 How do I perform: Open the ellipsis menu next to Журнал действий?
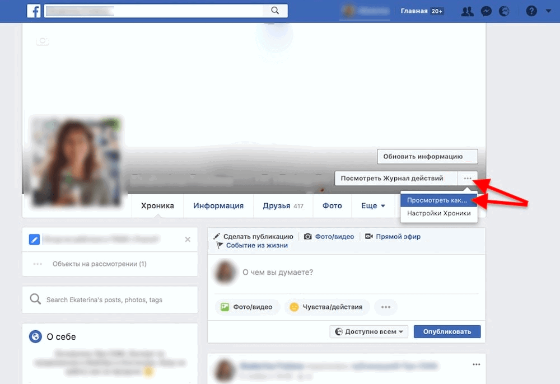(469, 178)
